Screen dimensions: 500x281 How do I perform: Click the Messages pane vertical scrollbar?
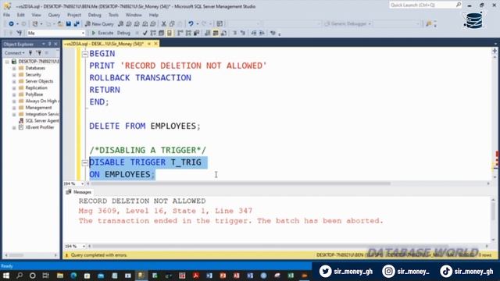pyautogui.click(x=493, y=212)
